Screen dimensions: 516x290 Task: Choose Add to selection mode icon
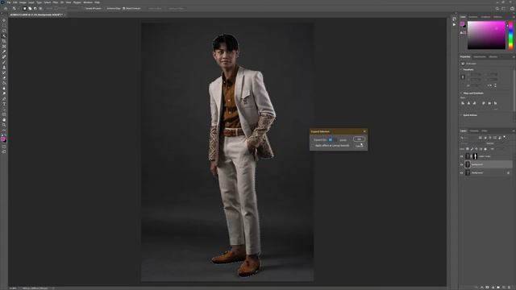point(30,9)
